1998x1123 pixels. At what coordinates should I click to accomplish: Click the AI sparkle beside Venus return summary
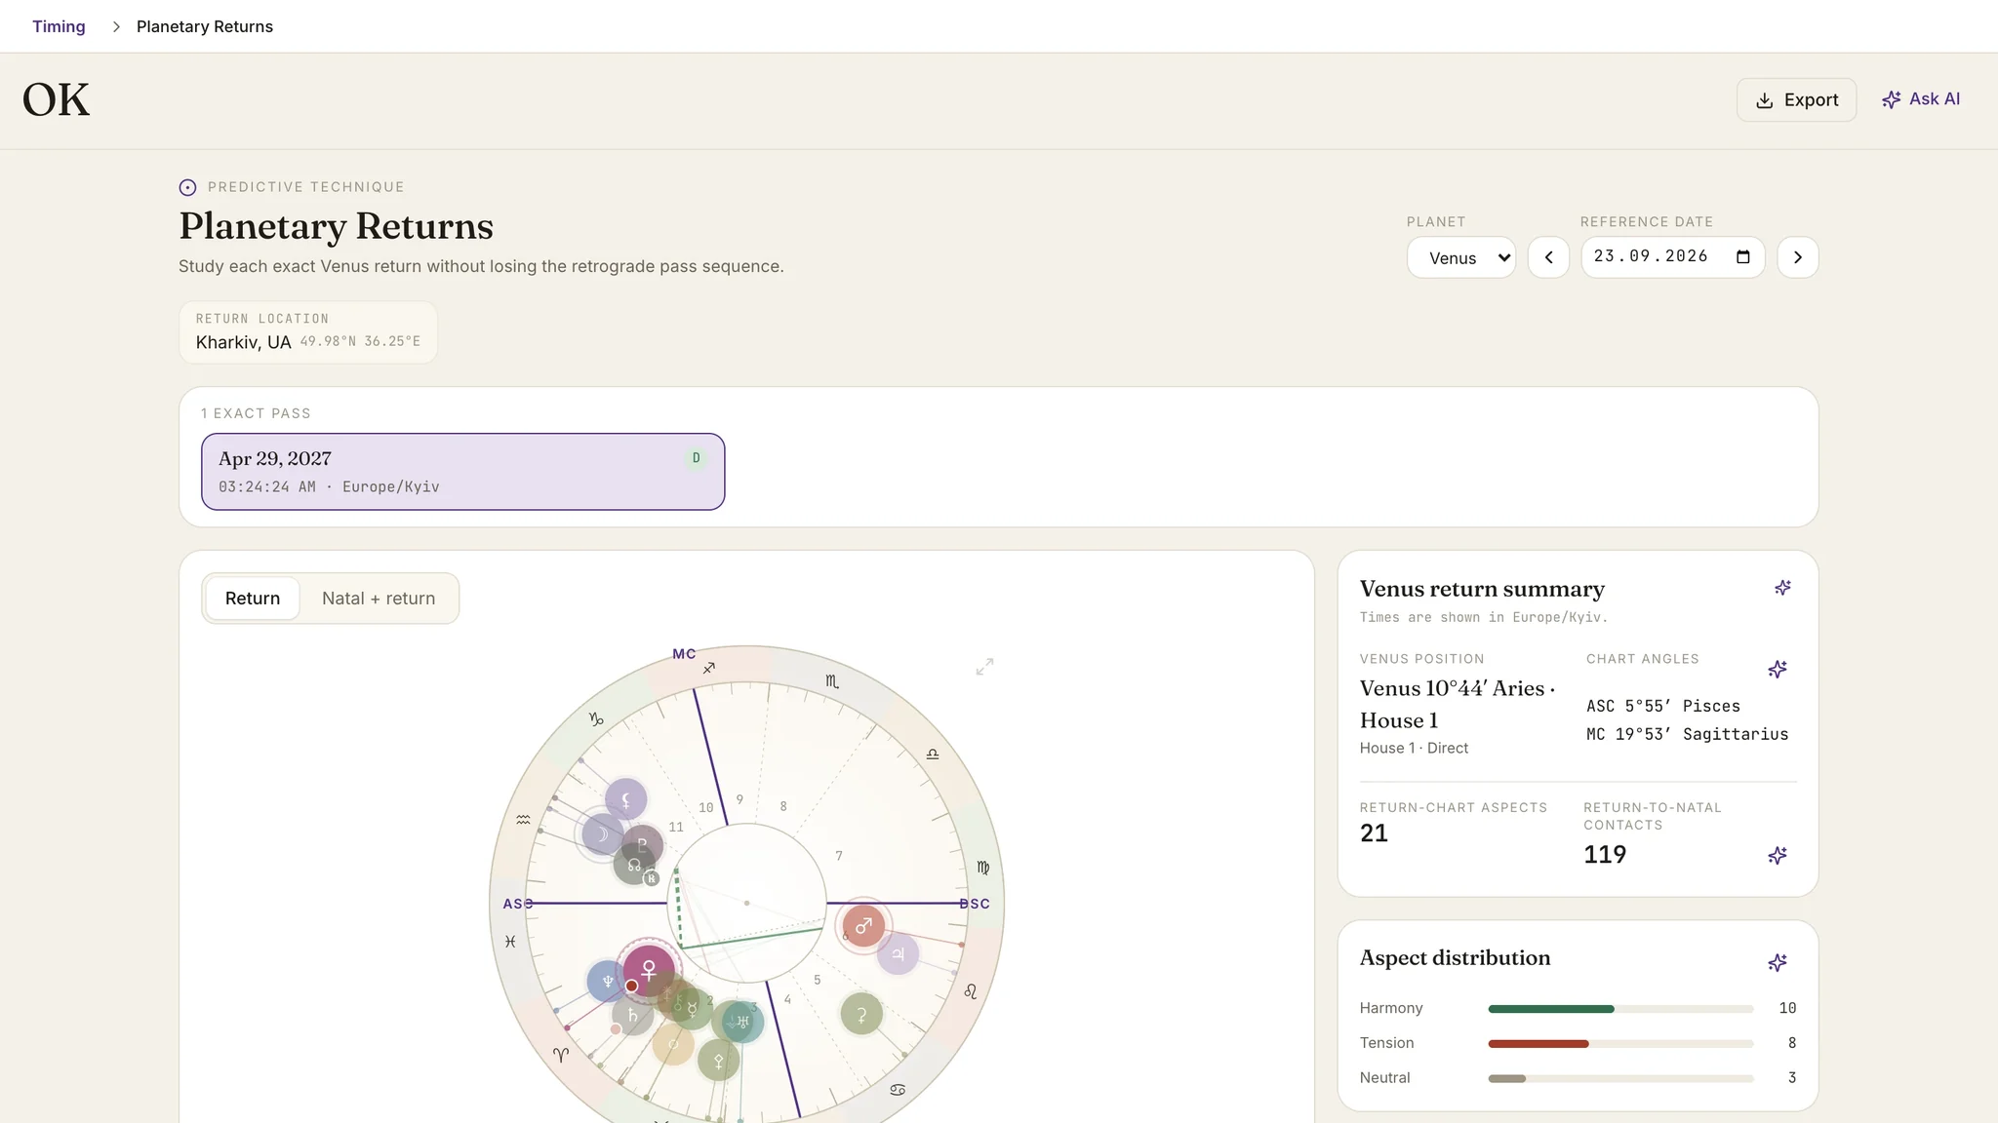coord(1782,588)
